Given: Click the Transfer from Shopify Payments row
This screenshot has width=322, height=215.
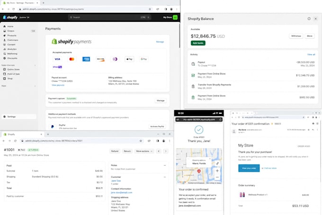Looking at the screenshot, I should coord(253,86).
